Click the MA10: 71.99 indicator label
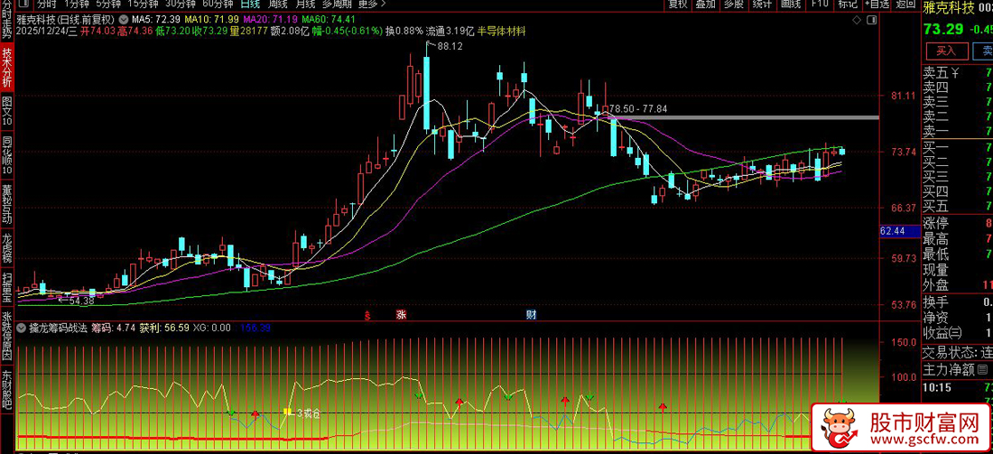This screenshot has height=454, width=993. [x=213, y=20]
